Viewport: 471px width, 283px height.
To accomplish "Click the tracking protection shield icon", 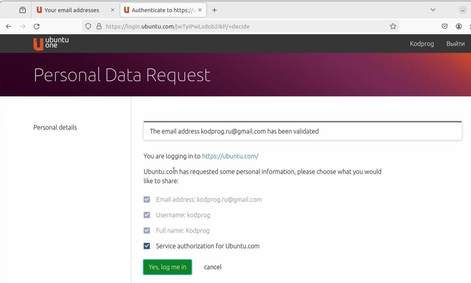I will click(x=88, y=26).
